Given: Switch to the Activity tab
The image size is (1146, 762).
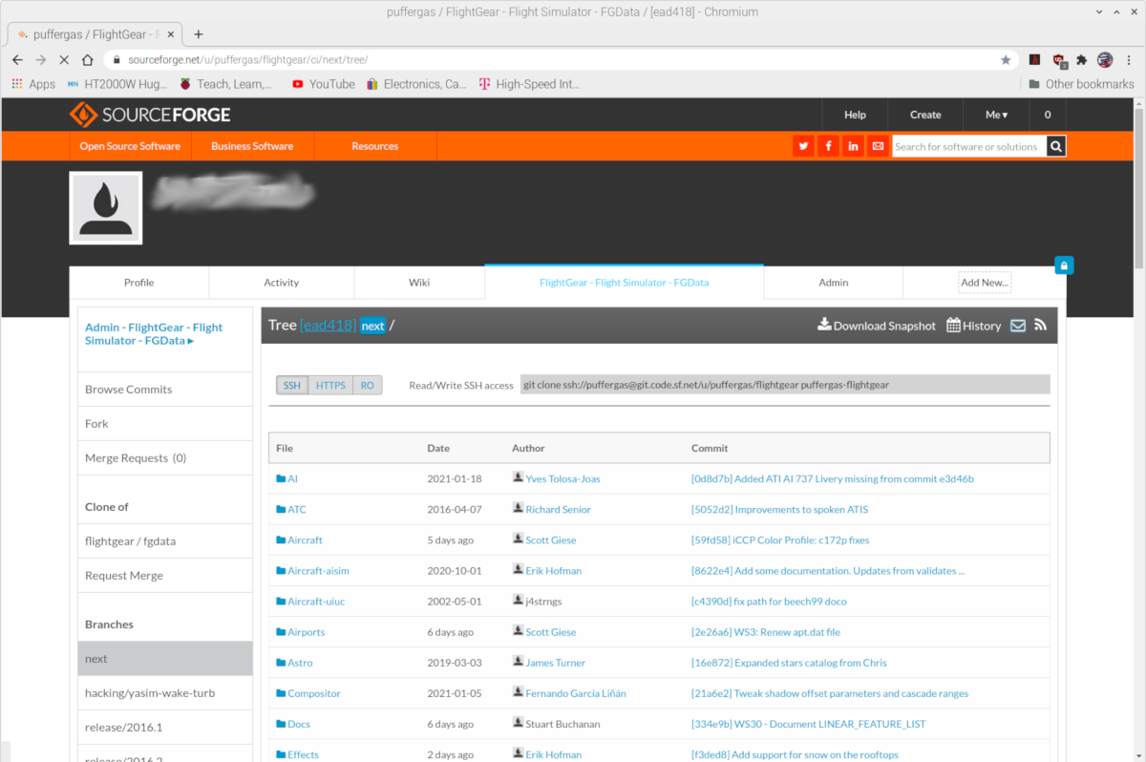Looking at the screenshot, I should click(x=282, y=283).
